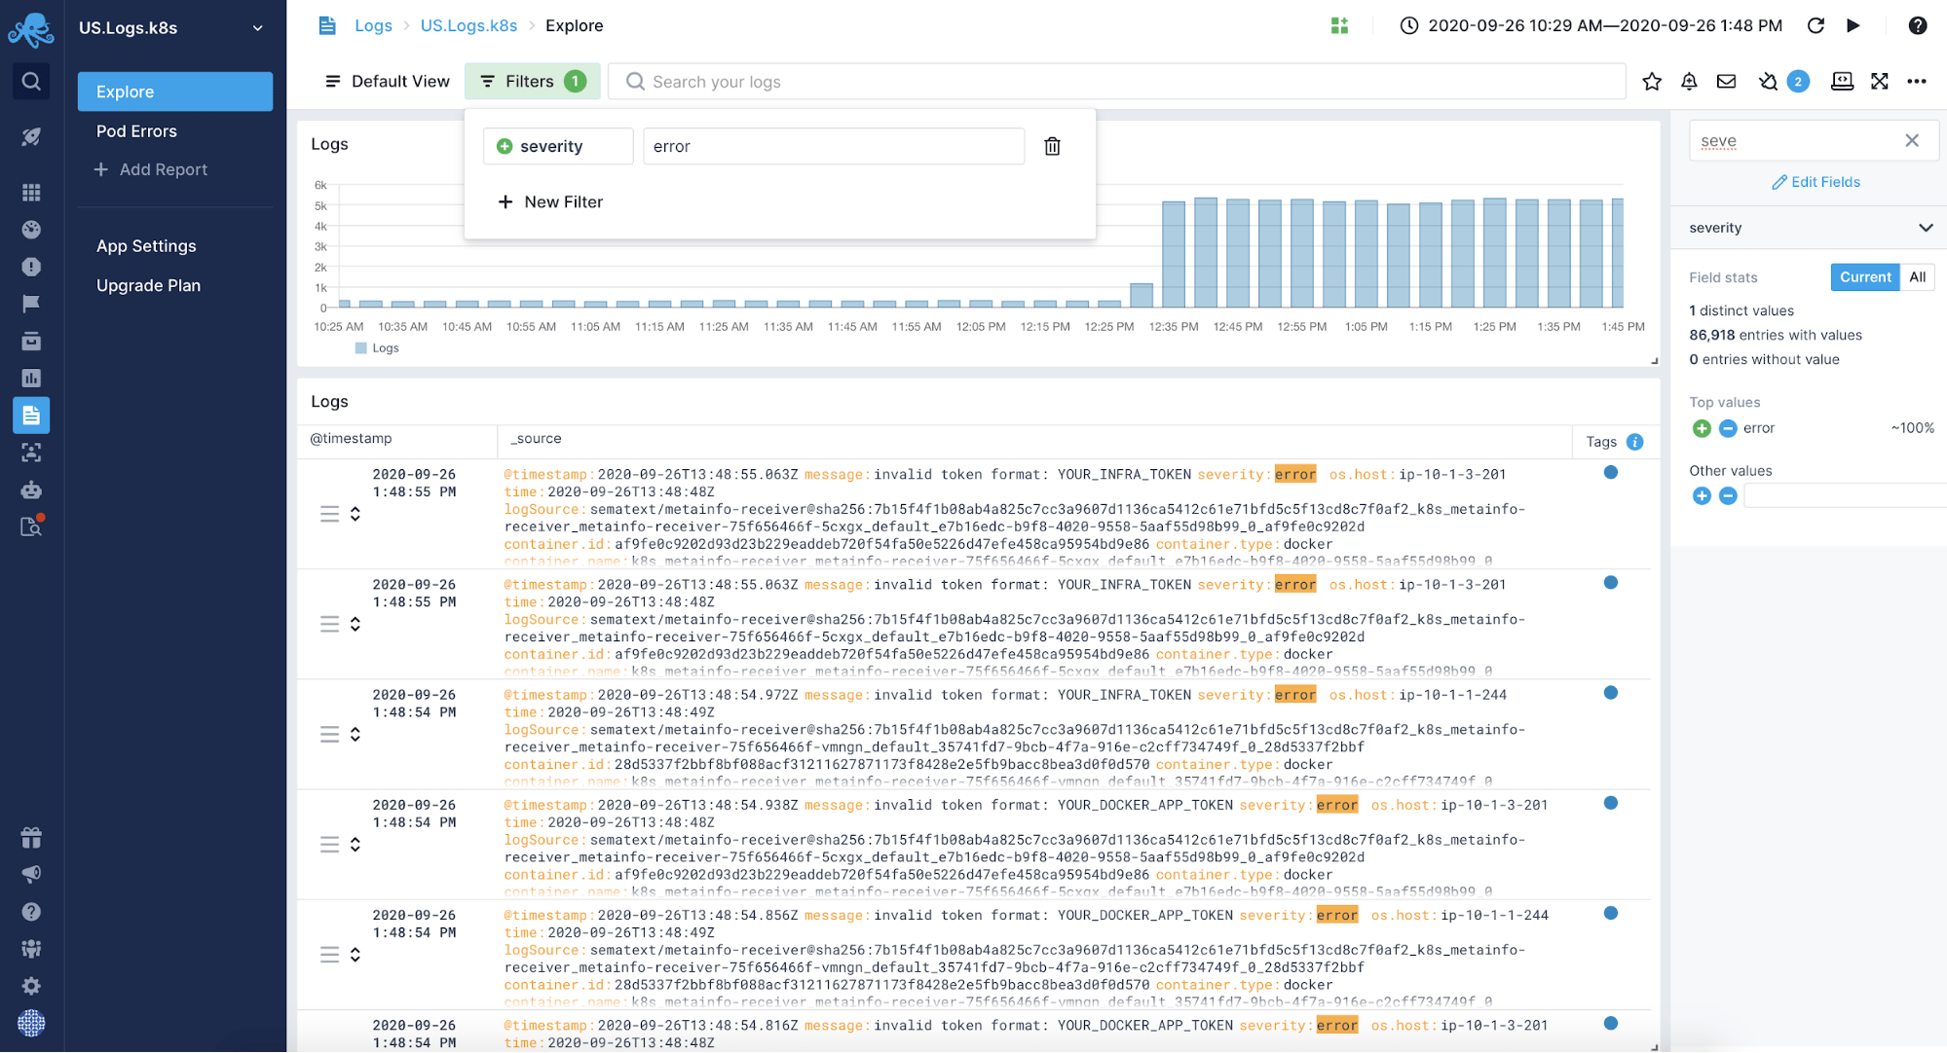Click Edit Fields link
This screenshot has width=1947, height=1053.
(1816, 182)
